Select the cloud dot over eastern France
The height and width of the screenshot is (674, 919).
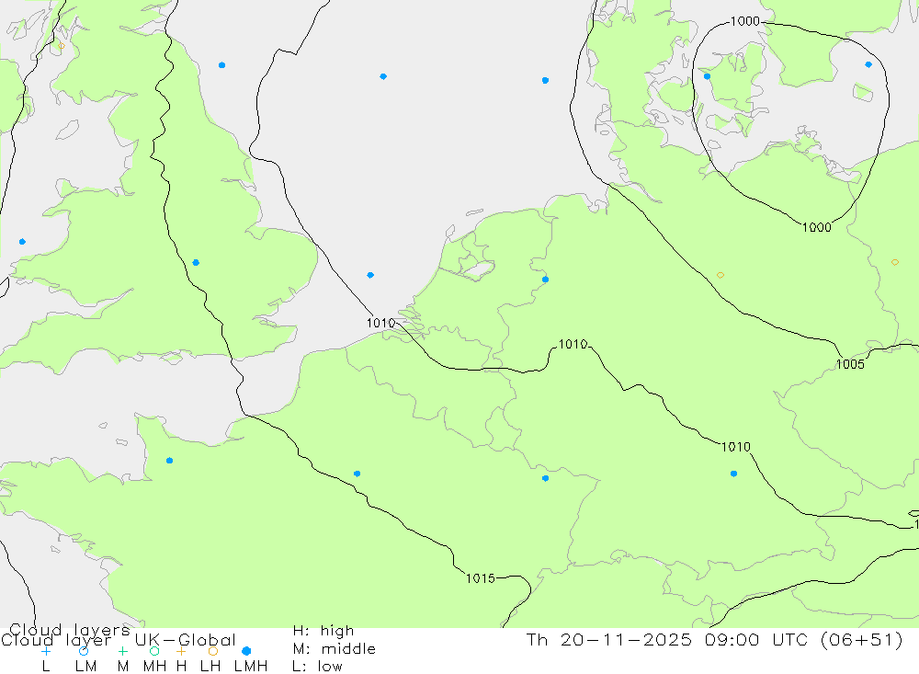tap(545, 478)
